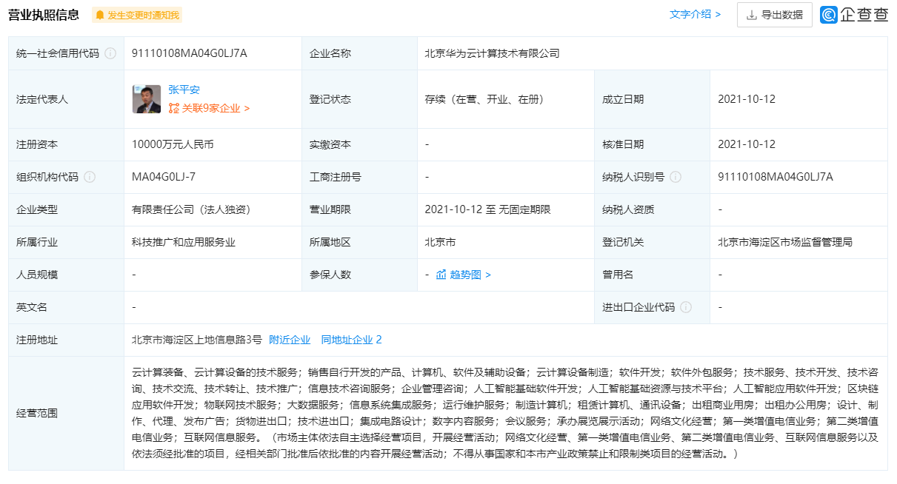Click the bell icon for change notifications
The height and width of the screenshot is (484, 897).
click(x=100, y=15)
